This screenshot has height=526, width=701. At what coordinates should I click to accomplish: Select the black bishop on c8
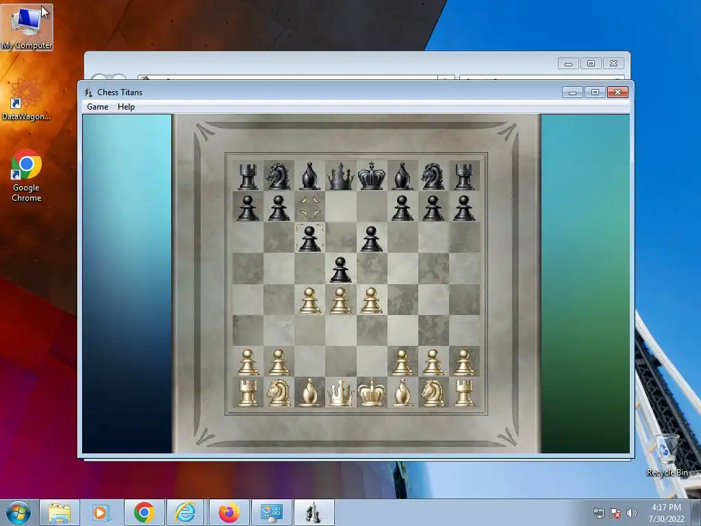click(309, 176)
